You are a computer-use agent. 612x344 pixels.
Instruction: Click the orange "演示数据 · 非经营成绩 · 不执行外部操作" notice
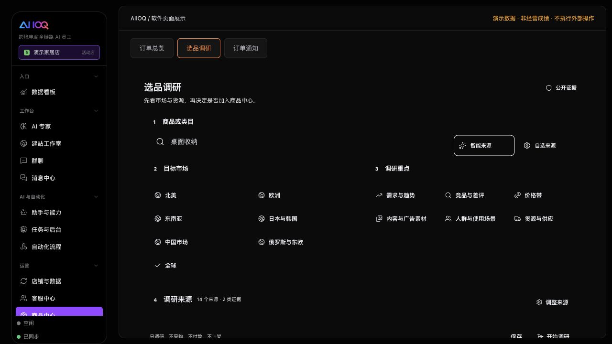[x=544, y=18]
